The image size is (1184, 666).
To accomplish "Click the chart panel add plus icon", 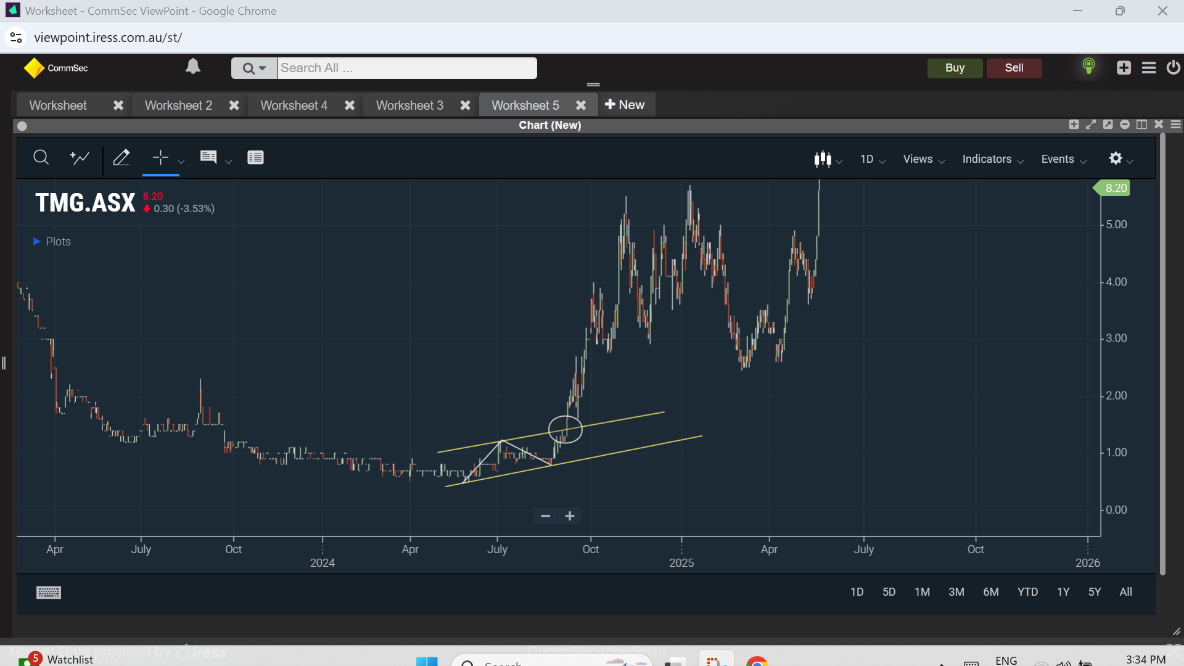I will [1074, 125].
